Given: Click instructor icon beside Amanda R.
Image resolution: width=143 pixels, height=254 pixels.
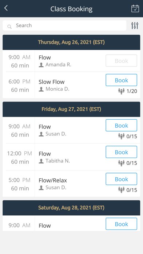Looking at the screenshot, I should coord(41,65).
